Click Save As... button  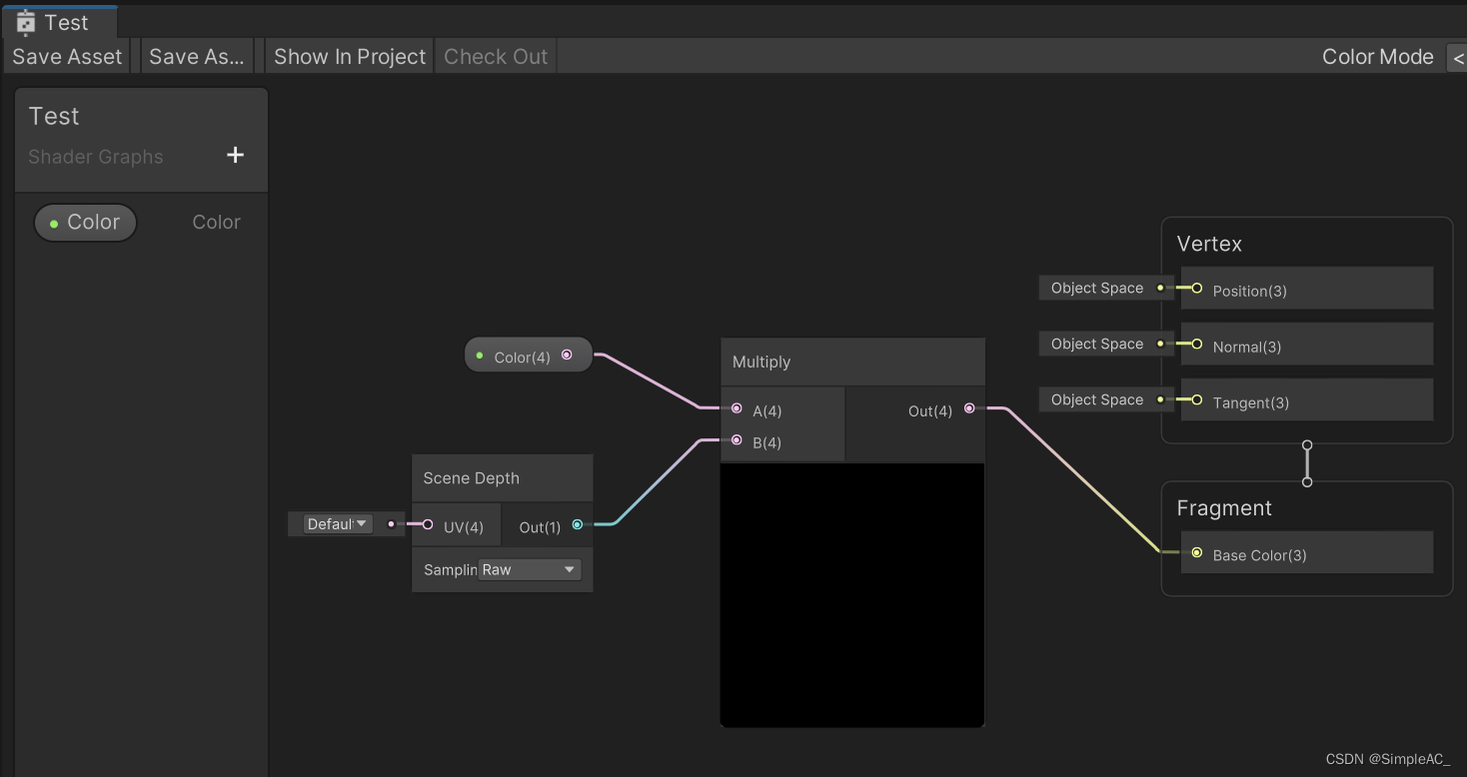tap(196, 57)
